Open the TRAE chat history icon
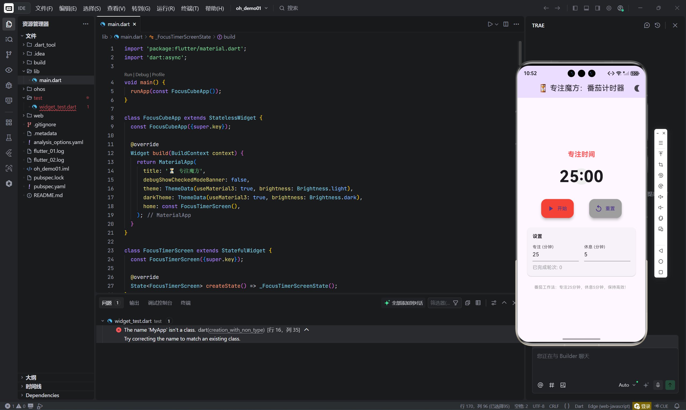This screenshot has width=686, height=410. 658,25
